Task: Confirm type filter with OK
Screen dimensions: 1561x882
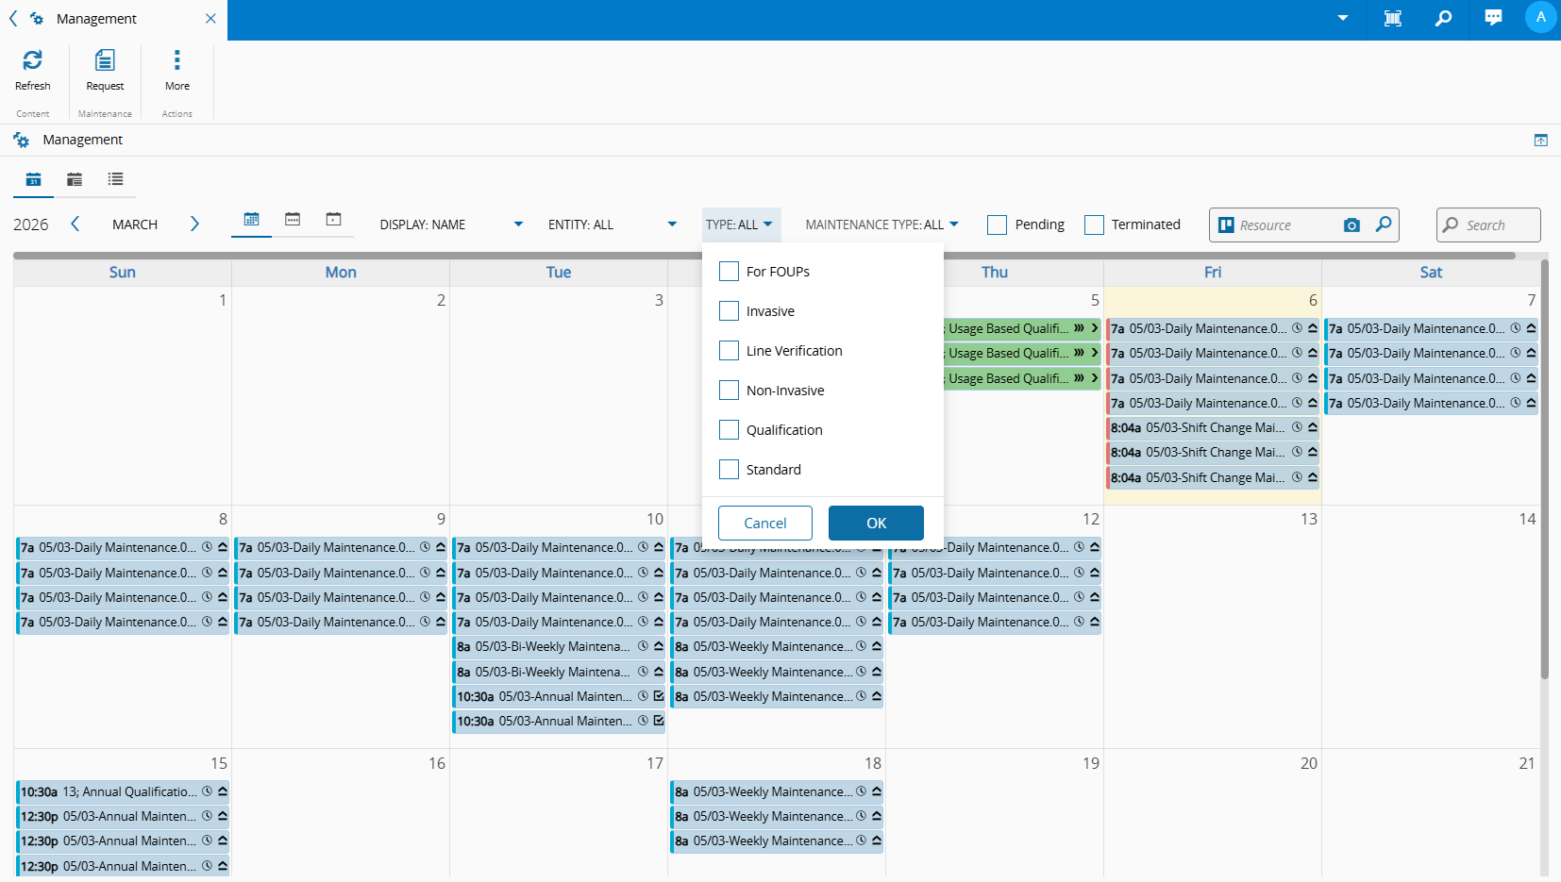Action: 876,524
